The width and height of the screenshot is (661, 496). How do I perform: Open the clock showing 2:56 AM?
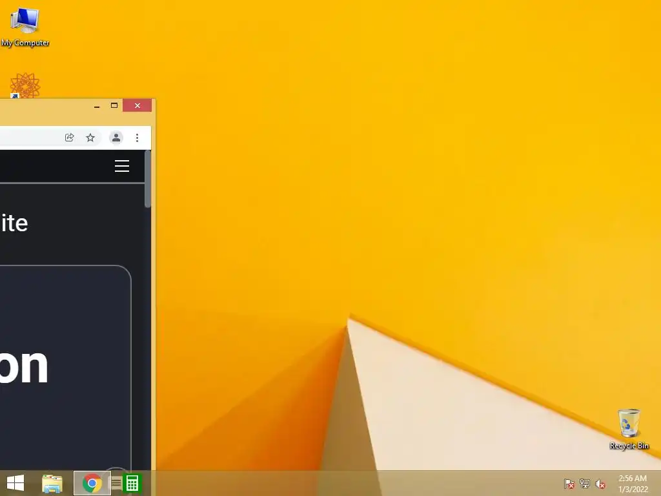[633, 484]
